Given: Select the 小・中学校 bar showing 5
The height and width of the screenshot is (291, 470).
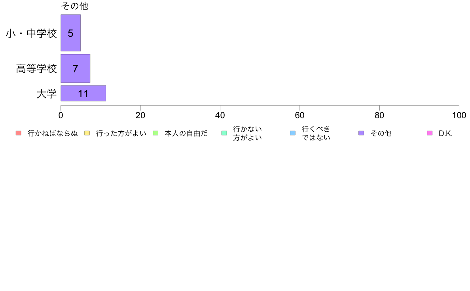Looking at the screenshot, I should click(71, 33).
